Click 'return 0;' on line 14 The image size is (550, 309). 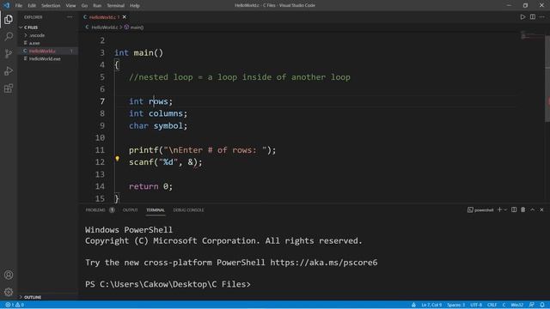150,186
